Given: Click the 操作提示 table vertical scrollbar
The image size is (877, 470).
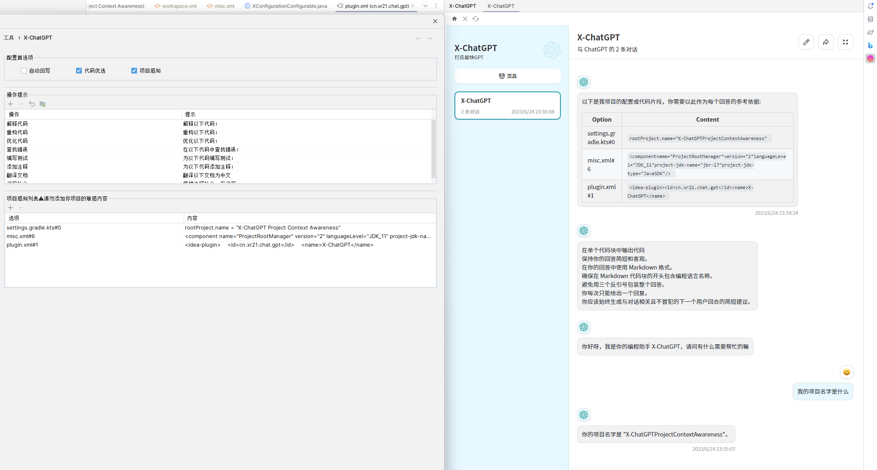Looking at the screenshot, I should tap(434, 149).
